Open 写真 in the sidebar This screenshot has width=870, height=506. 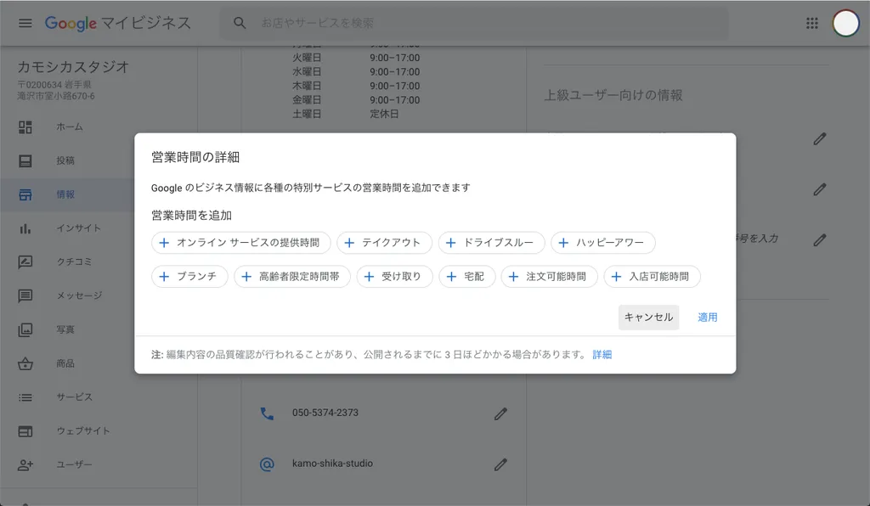(65, 329)
